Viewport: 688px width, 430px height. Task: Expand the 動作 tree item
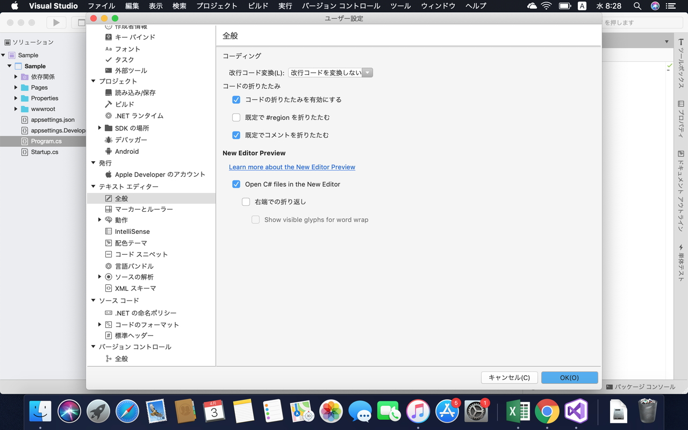pyautogui.click(x=99, y=220)
